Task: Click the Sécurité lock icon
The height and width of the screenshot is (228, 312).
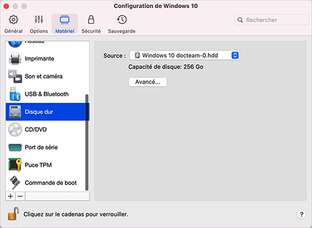Action: coord(91,19)
